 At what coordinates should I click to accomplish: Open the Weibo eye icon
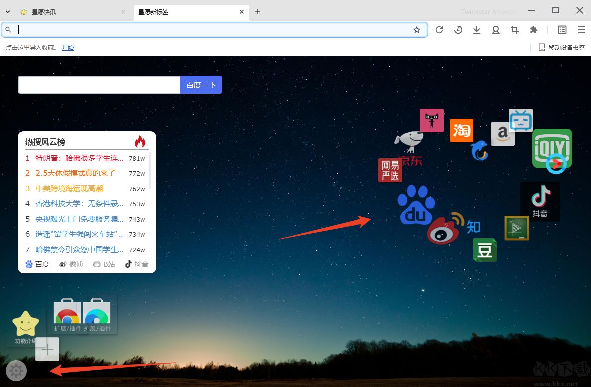pos(444,229)
